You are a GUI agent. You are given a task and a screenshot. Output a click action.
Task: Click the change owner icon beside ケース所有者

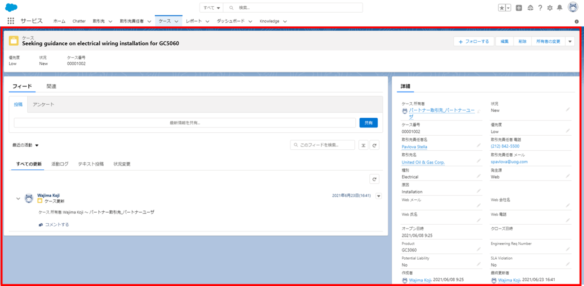coord(478,111)
